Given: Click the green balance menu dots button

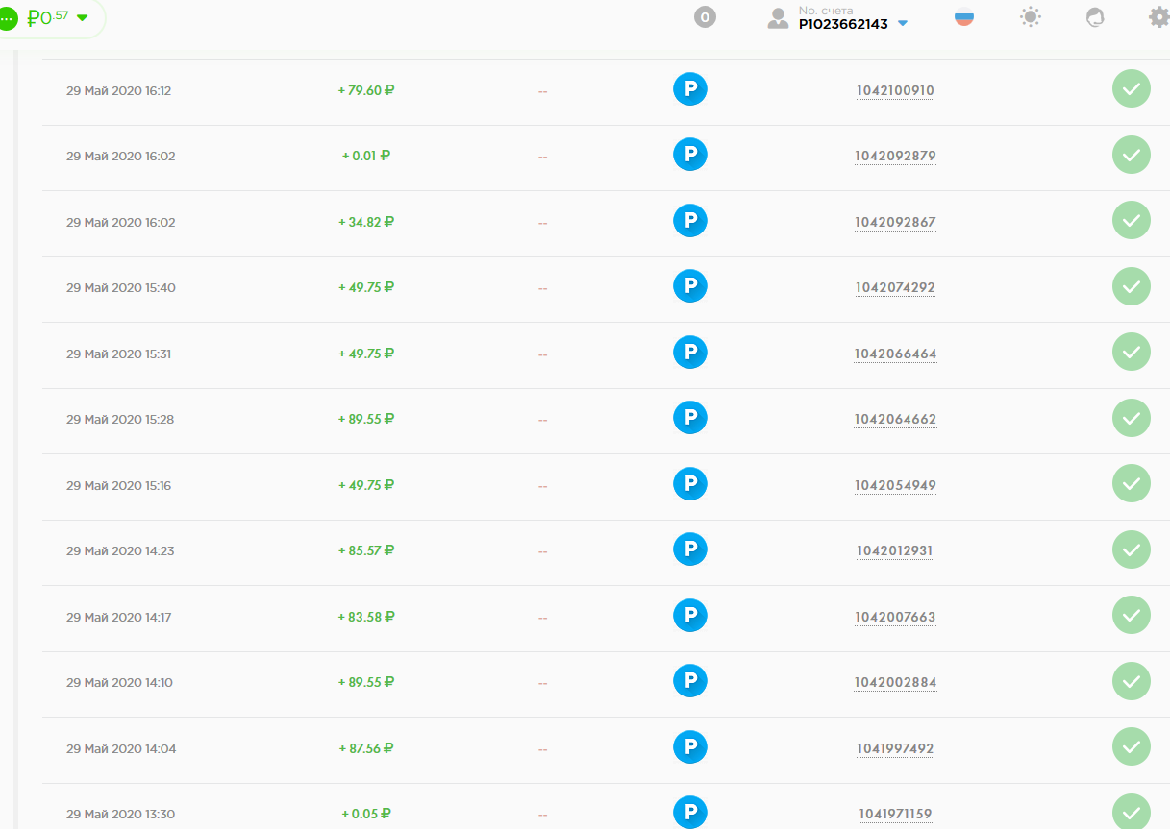Looking at the screenshot, I should point(7,18).
